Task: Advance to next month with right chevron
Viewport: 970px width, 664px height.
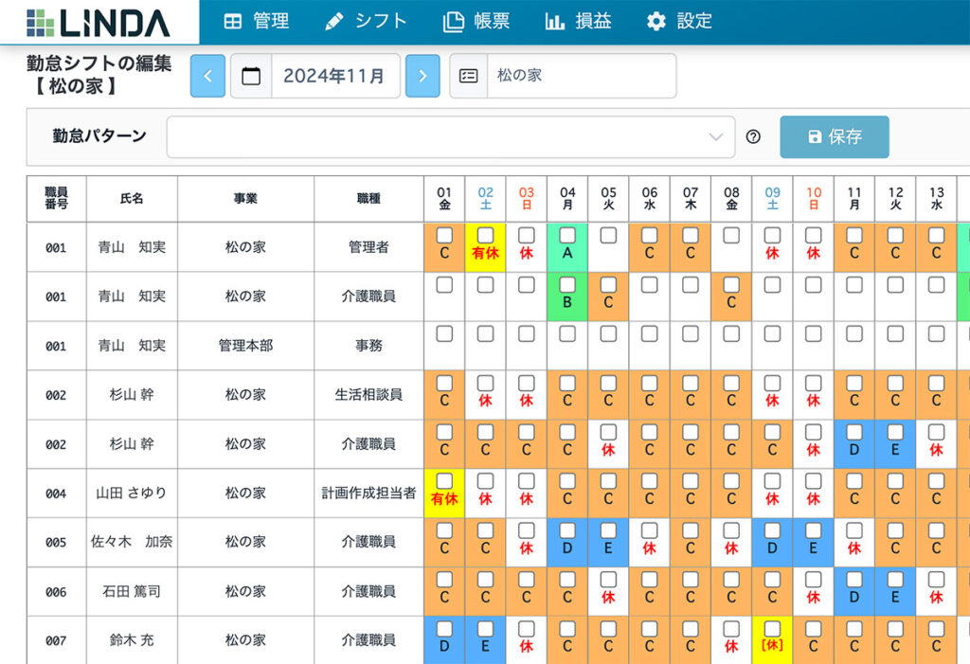Action: (422, 77)
